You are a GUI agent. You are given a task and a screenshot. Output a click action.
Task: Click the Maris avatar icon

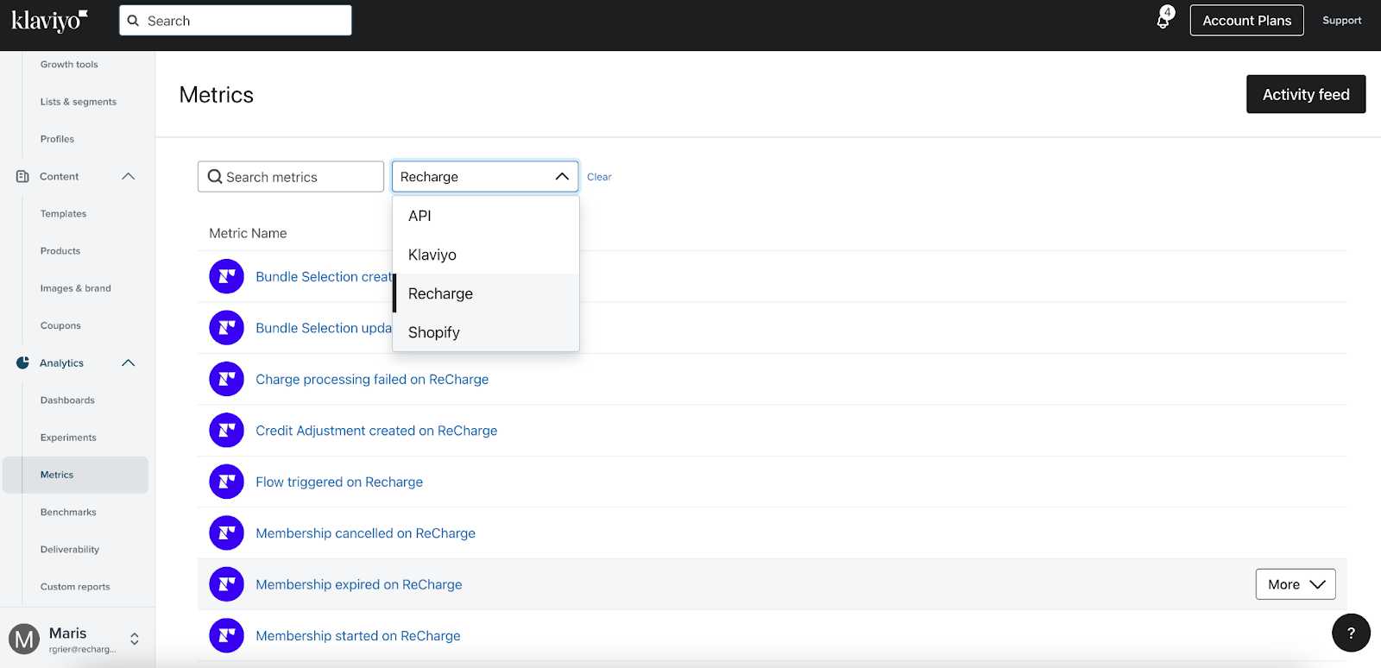[x=24, y=640]
